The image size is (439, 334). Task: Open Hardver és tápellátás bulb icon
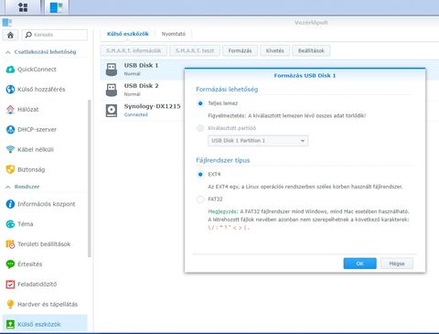[10, 304]
